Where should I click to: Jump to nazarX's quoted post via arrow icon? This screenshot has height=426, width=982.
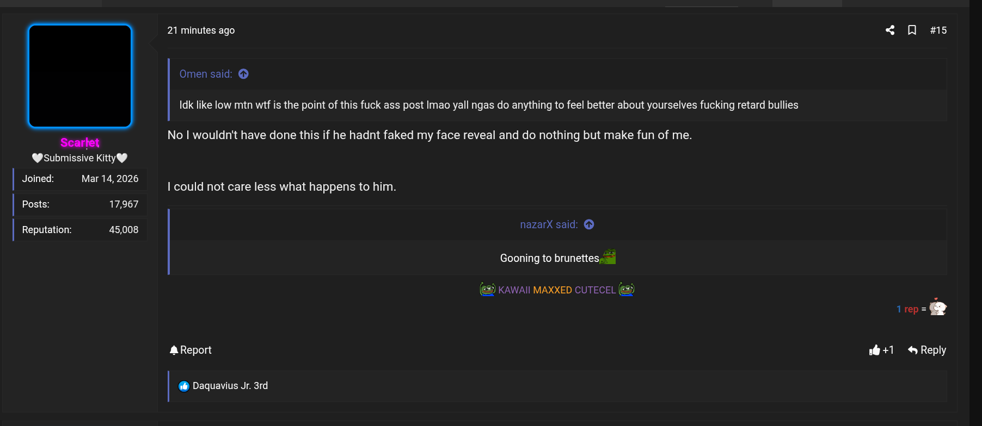point(589,224)
